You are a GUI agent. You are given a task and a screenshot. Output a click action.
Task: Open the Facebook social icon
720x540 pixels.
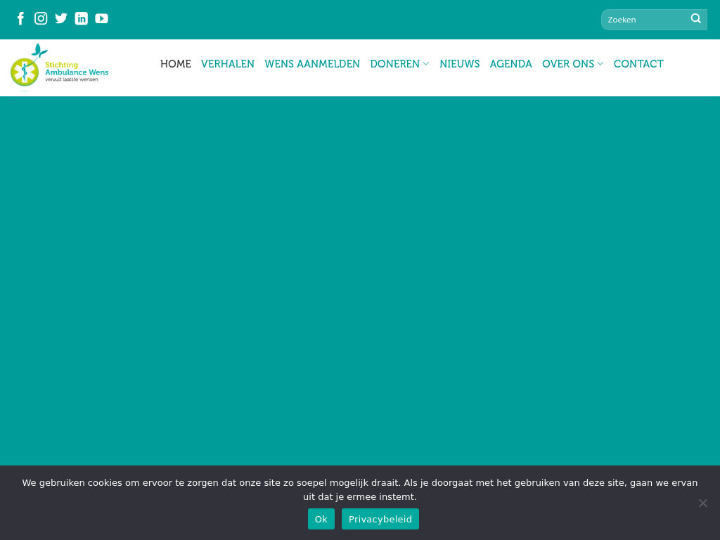click(20, 18)
